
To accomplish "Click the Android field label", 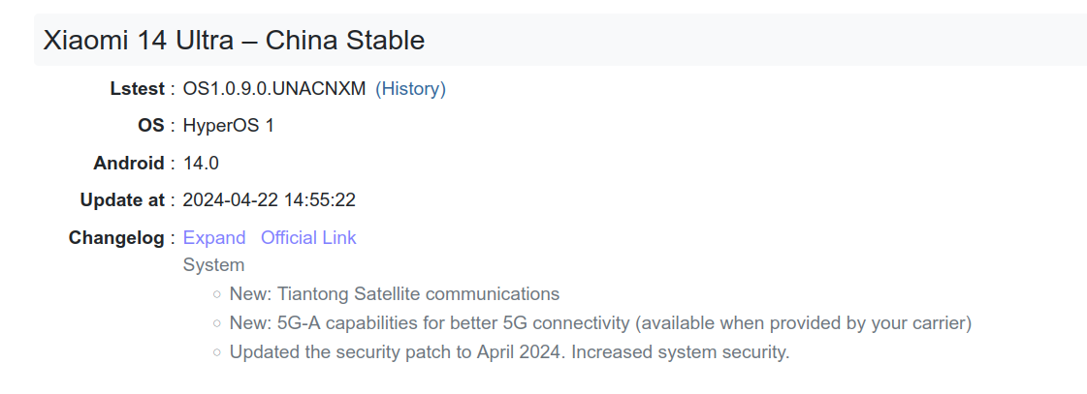I will (129, 164).
